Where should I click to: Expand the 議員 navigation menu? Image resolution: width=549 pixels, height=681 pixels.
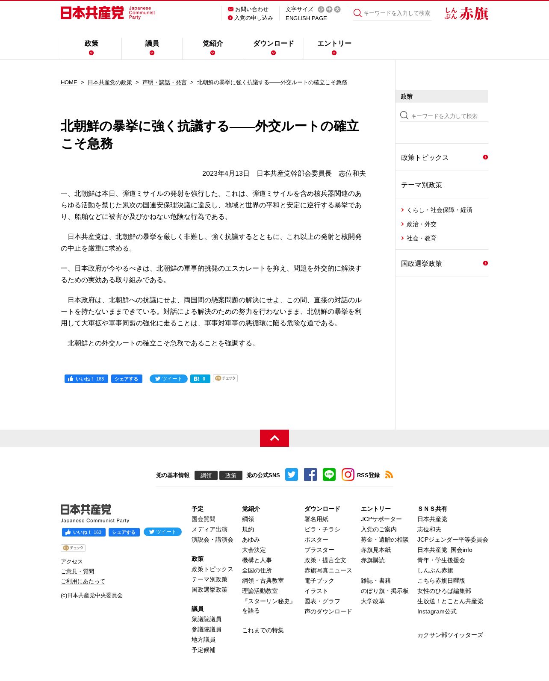(x=152, y=48)
